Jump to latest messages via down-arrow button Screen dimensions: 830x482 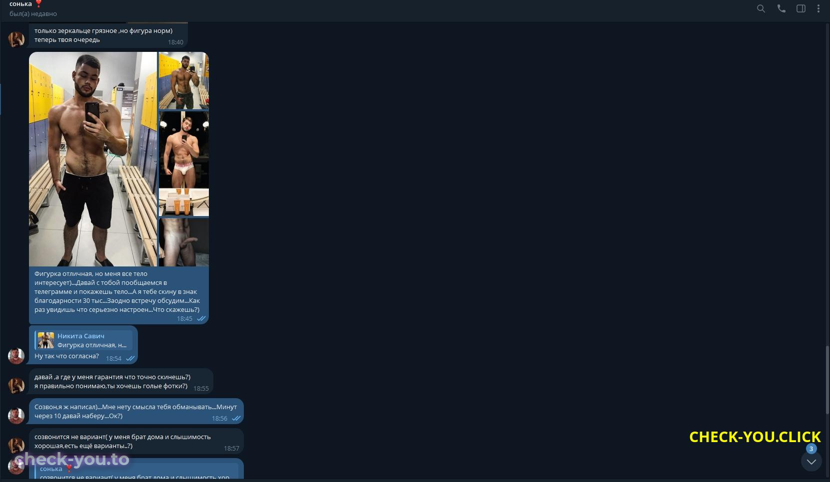(x=811, y=462)
